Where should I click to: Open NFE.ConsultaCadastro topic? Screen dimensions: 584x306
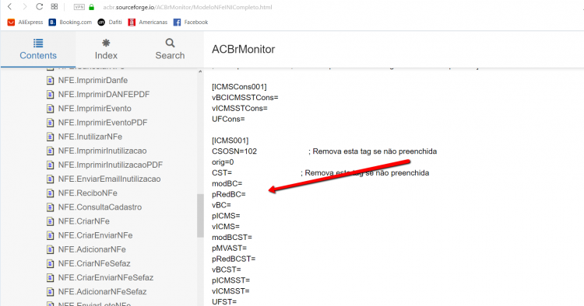click(x=100, y=207)
